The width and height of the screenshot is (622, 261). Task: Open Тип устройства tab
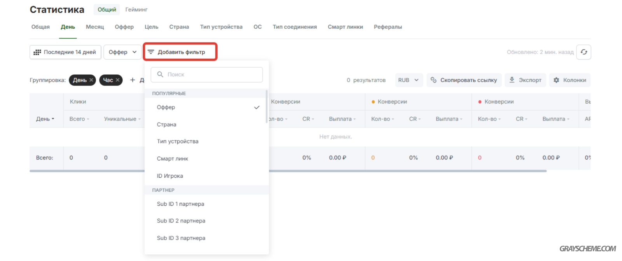tap(221, 27)
